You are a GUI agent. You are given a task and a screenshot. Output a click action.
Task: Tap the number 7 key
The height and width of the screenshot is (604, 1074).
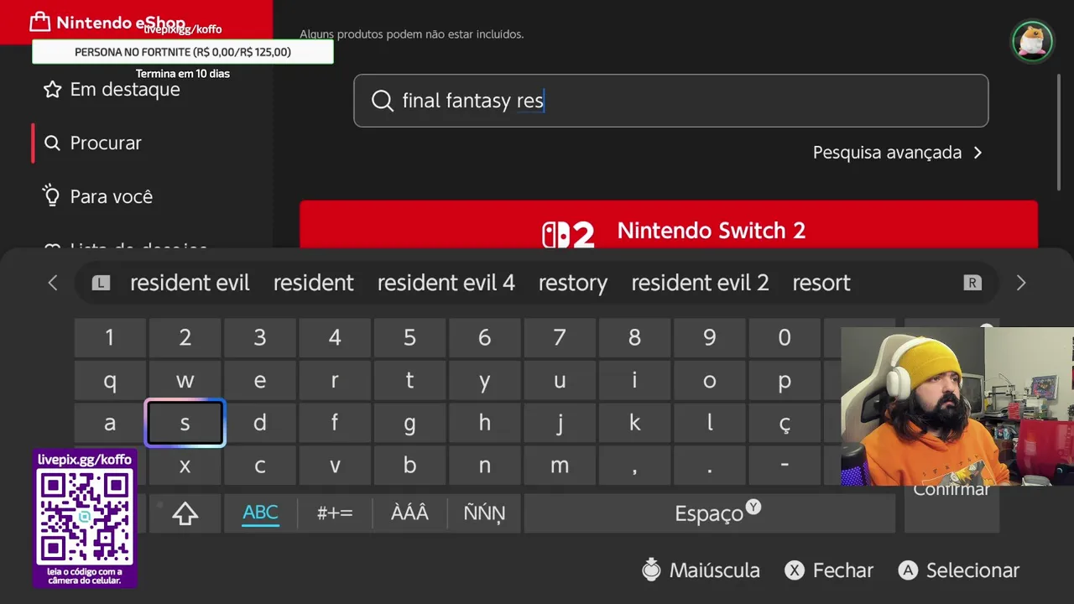tap(560, 338)
